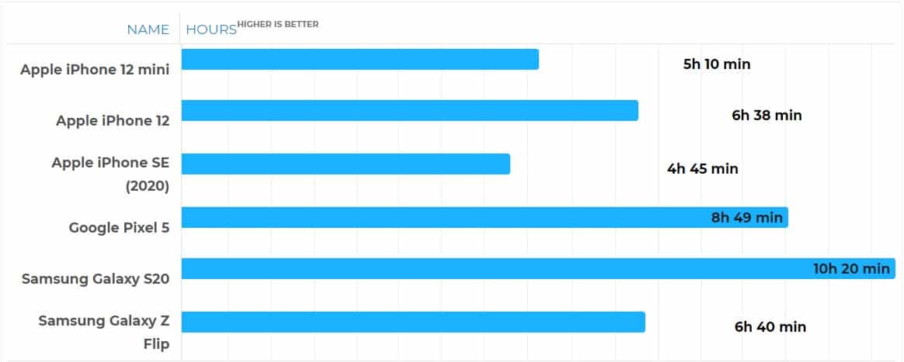Click the Galaxy Z Flip blue bar

[x=413, y=322]
